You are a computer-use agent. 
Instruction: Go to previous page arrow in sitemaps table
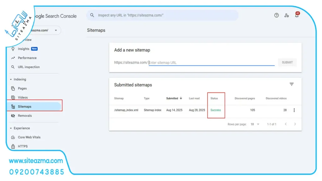coord(286,124)
